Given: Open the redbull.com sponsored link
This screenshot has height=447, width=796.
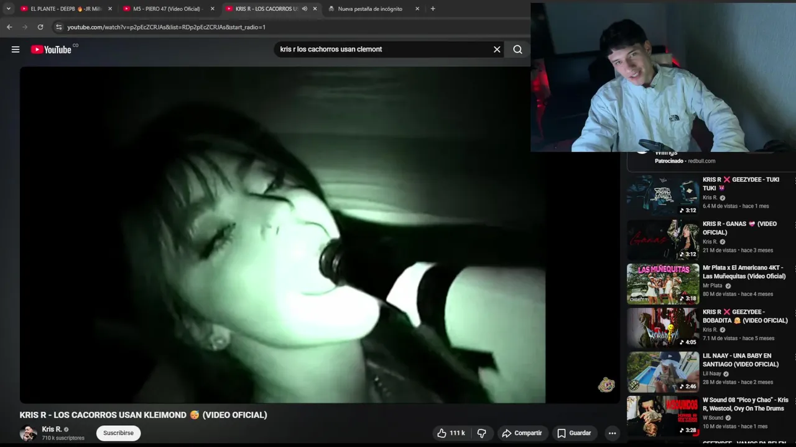Looking at the screenshot, I should tap(701, 161).
